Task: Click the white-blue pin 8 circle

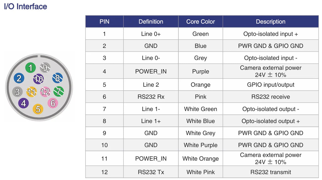Action: pyautogui.click(x=57, y=78)
